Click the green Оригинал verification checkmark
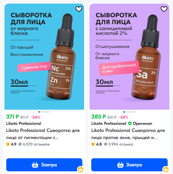Screen dimensions: 173x174 pyautogui.click(x=130, y=123)
